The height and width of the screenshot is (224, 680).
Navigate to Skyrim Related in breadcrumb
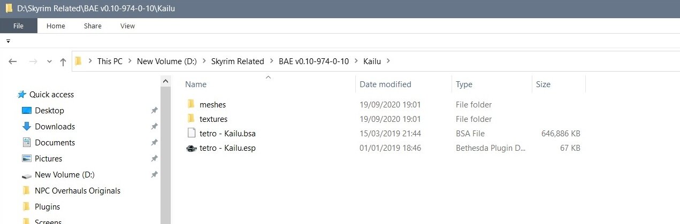(238, 61)
